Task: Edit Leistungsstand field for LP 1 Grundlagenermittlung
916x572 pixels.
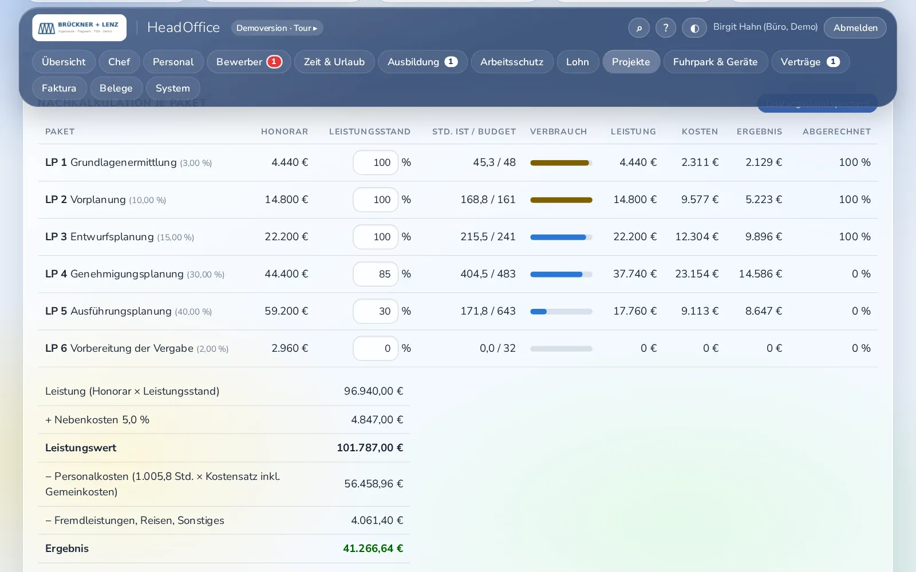Action: (376, 162)
